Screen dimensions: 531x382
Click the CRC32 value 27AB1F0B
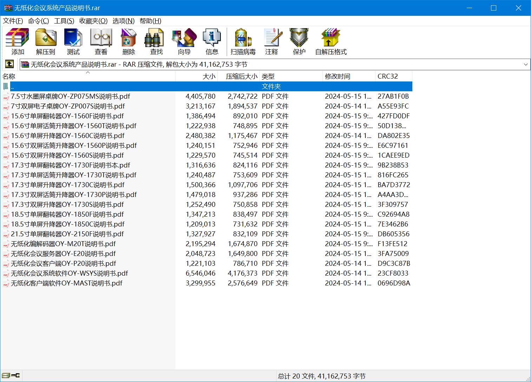(393, 97)
